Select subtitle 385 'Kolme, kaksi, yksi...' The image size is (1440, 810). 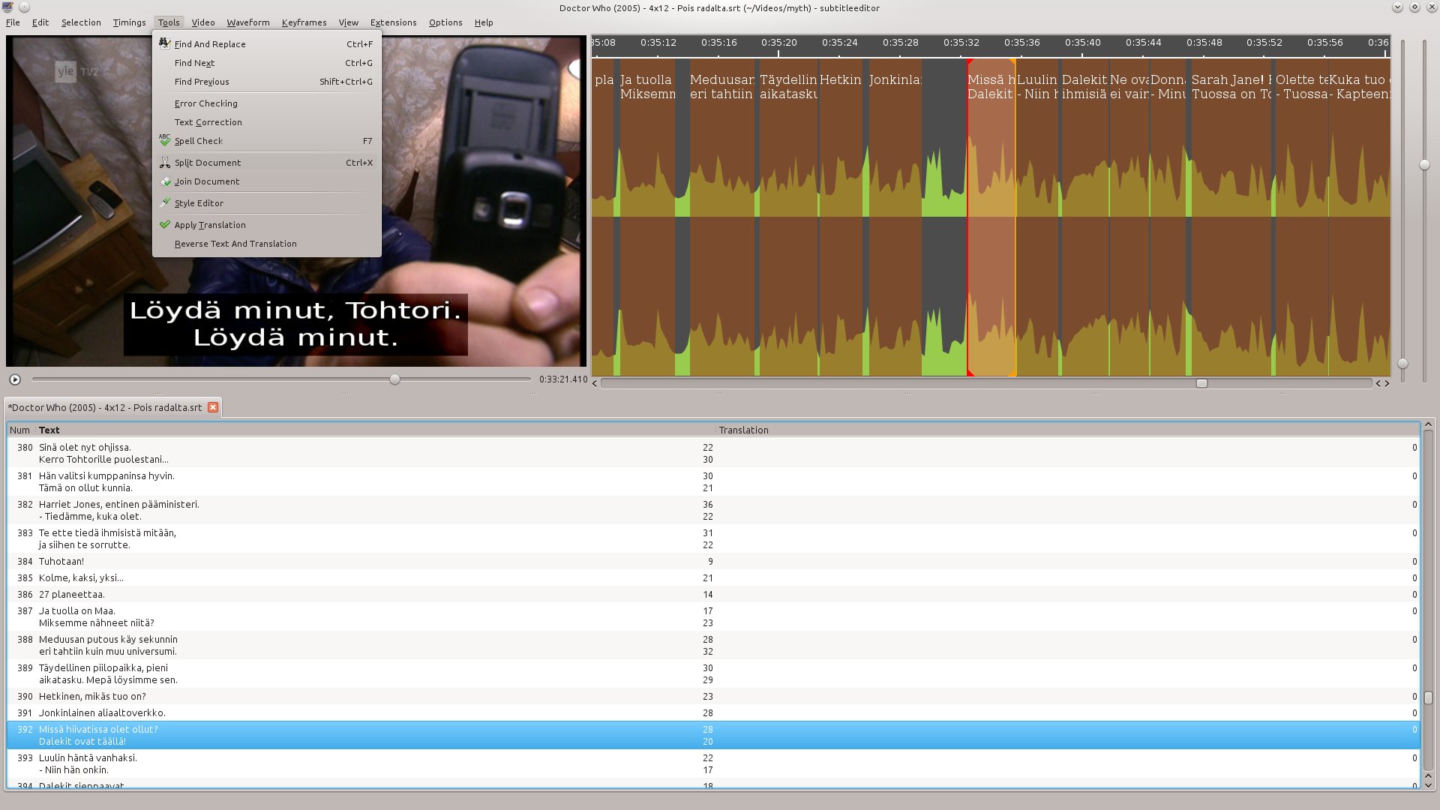(x=713, y=577)
